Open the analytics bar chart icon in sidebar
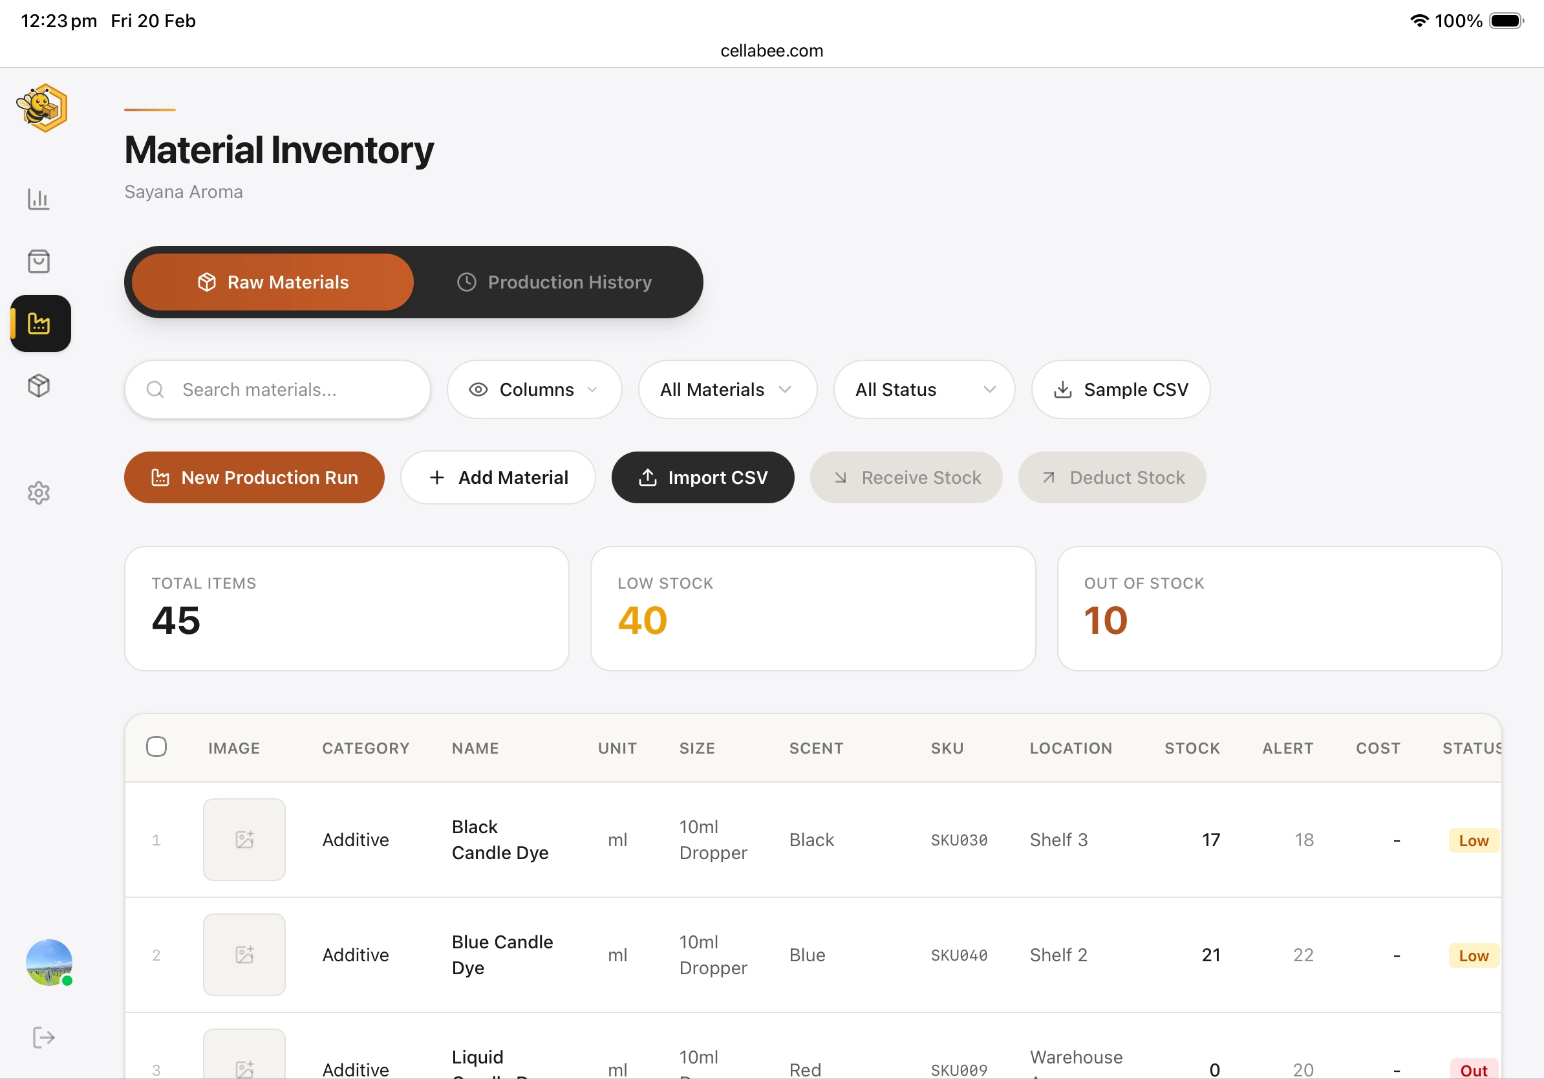The image size is (1544, 1079). pos(39,199)
